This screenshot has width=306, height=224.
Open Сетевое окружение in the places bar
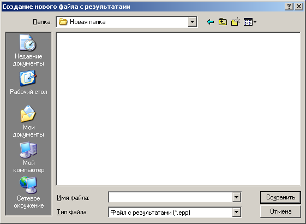[28, 193]
